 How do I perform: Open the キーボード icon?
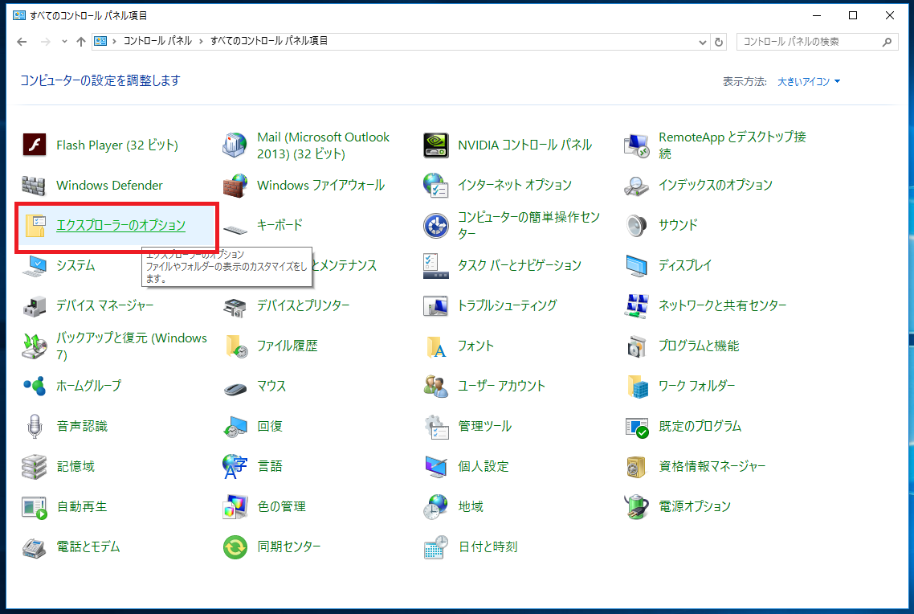click(x=235, y=228)
